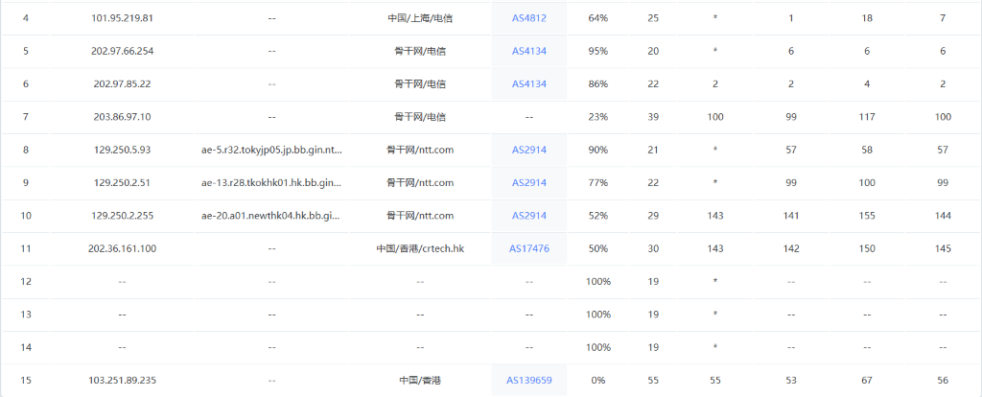Open the AS4134 link for 202.97.85.22
This screenshot has width=982, height=397.
pos(529,84)
